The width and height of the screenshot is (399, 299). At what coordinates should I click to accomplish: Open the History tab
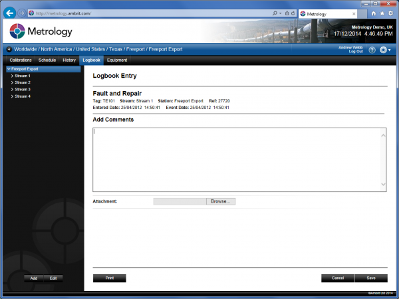pos(69,60)
